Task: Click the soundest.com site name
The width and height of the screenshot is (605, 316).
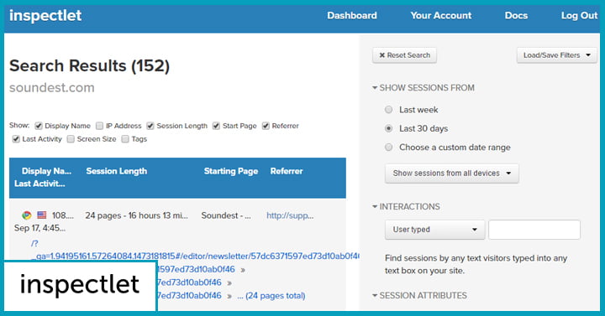Action: pyautogui.click(x=52, y=88)
